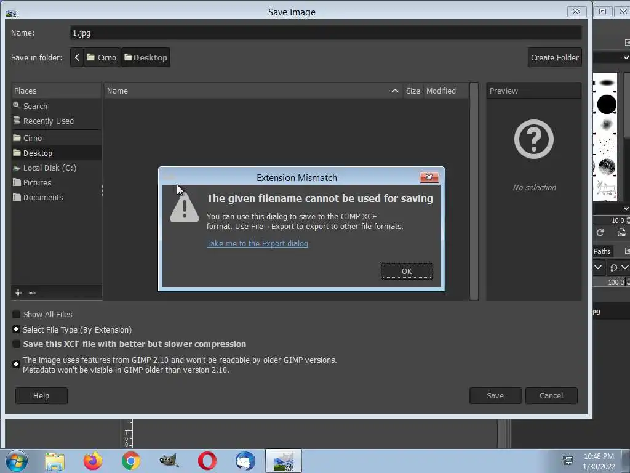Close the Extension Mismatch dialog
Viewport: 630px width, 473px height.
(429, 177)
